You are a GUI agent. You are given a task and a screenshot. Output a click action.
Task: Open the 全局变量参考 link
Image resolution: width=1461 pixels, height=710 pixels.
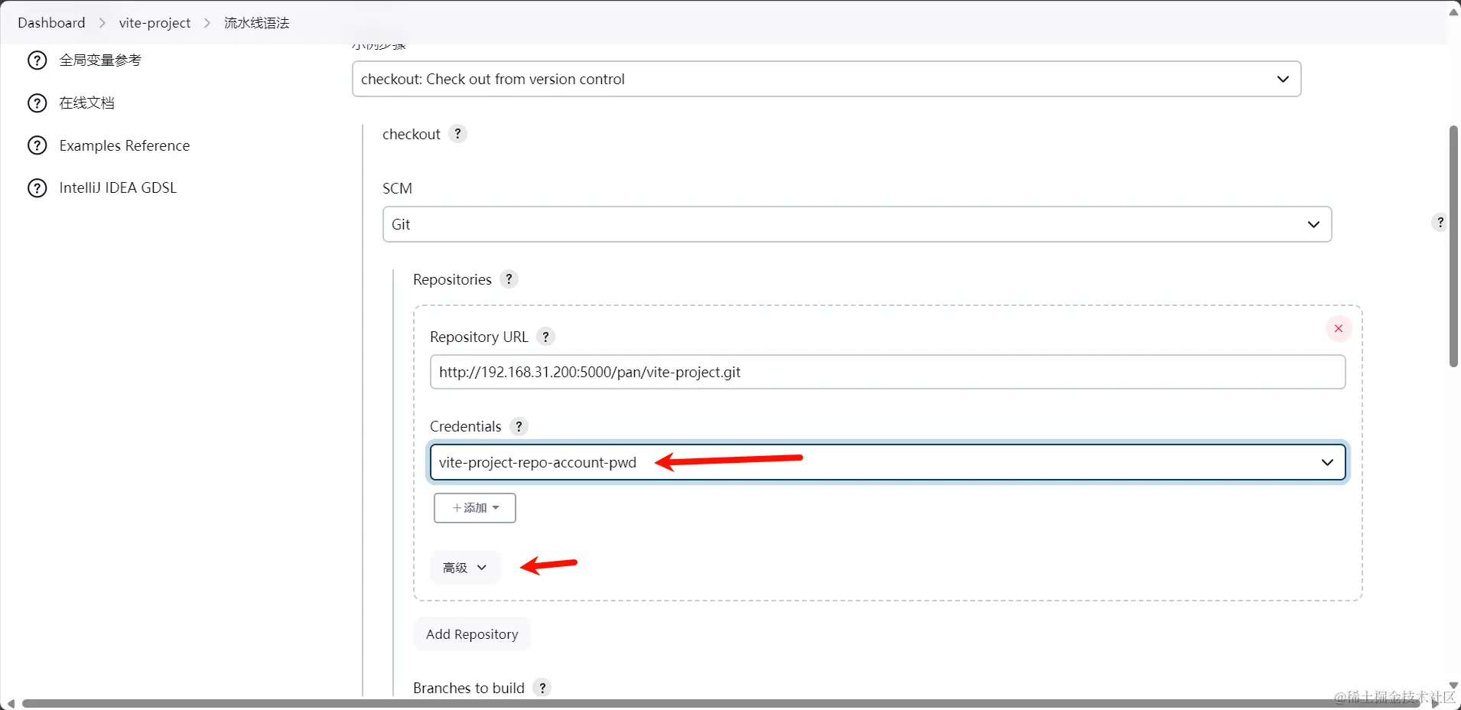[x=100, y=60]
